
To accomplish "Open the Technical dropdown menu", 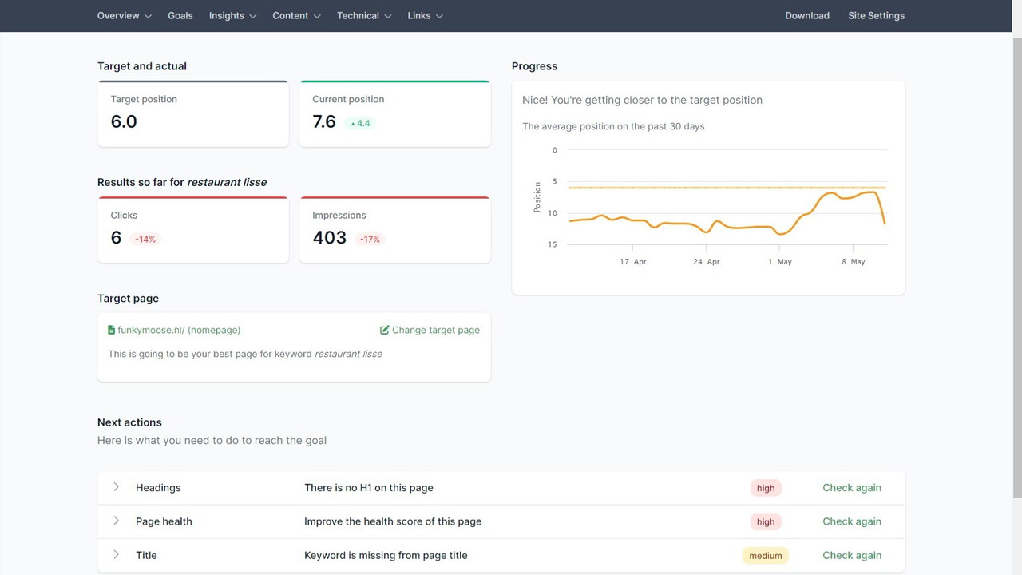I will (363, 15).
